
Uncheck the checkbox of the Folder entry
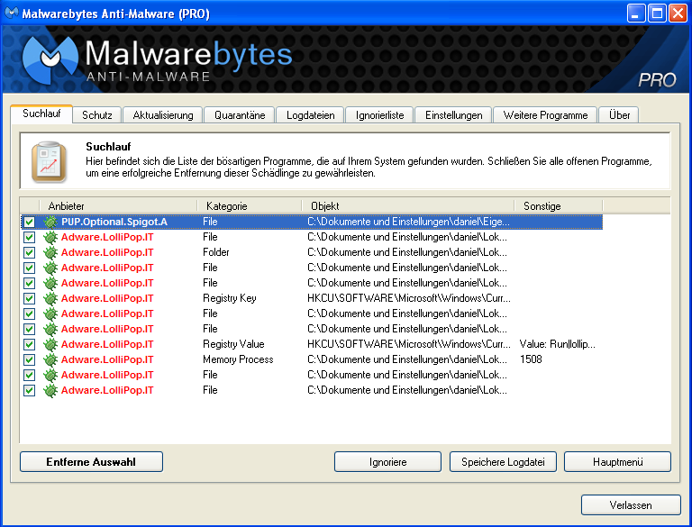(x=29, y=252)
